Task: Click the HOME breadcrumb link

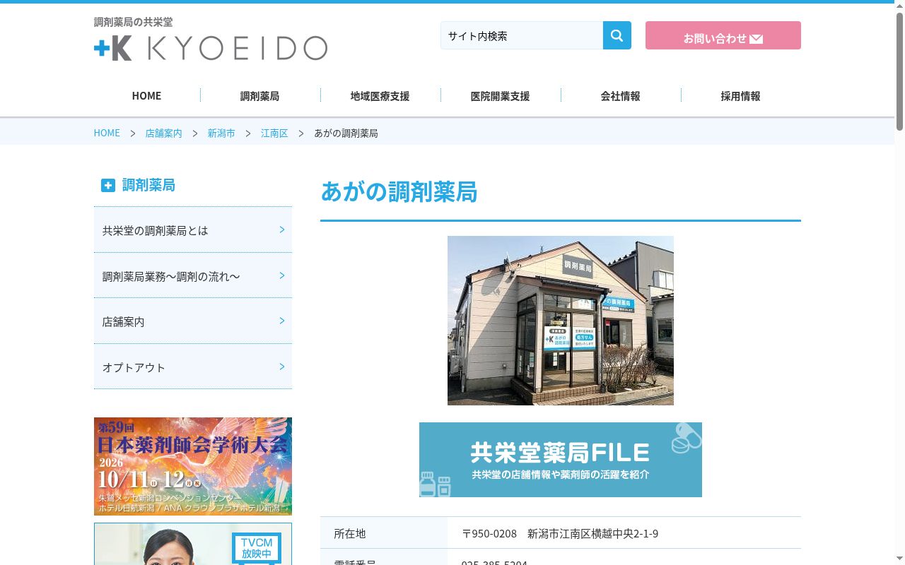Action: [107, 133]
